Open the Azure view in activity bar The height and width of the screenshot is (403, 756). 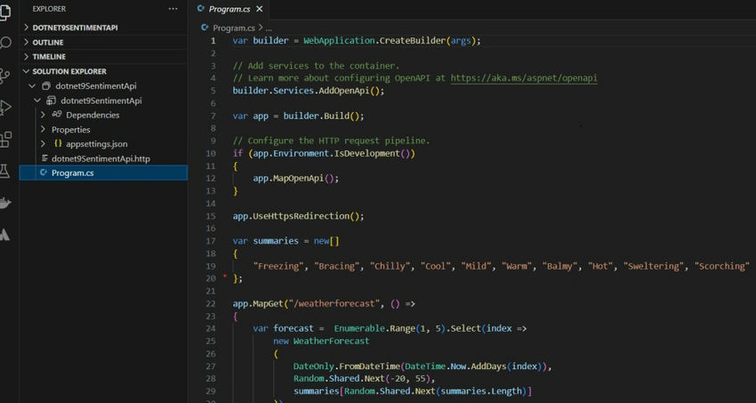click(x=4, y=235)
